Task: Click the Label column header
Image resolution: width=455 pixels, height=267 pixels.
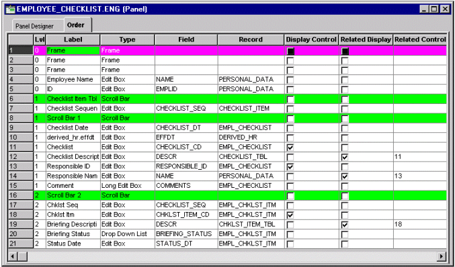Action: (73, 40)
